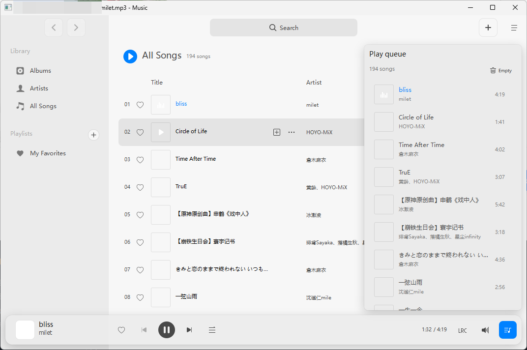
Task: Pause the current song bliss
Action: (166, 330)
